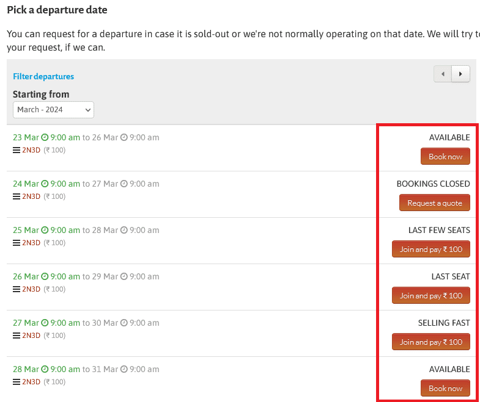Select the 2N3D itinerary link for 24 Mar
The width and height of the screenshot is (480, 402).
[31, 196]
